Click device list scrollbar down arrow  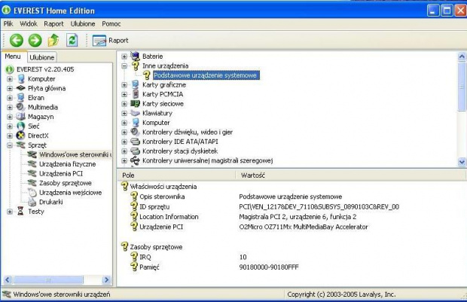tap(462, 162)
